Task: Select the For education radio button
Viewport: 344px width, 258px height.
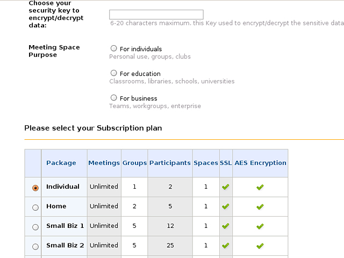Action: (113, 73)
